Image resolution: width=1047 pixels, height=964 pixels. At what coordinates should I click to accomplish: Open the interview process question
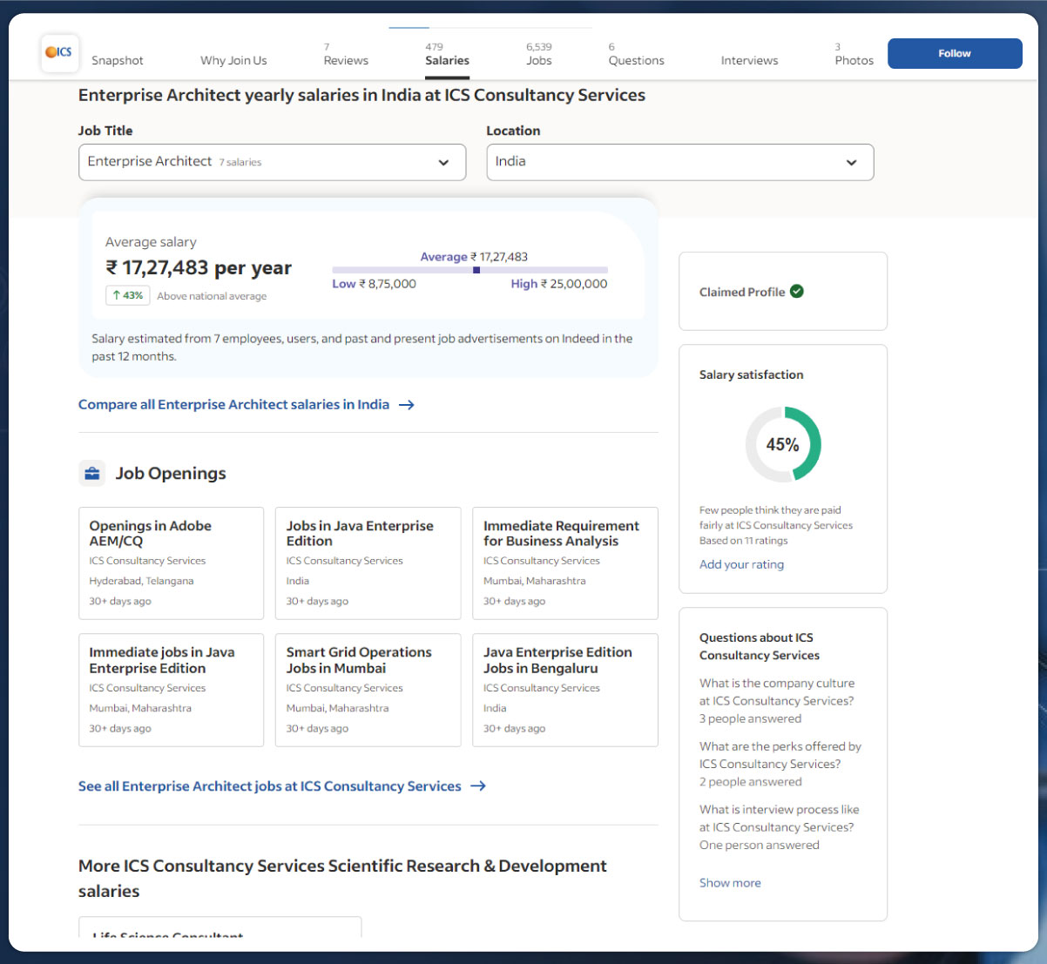pyautogui.click(x=780, y=819)
